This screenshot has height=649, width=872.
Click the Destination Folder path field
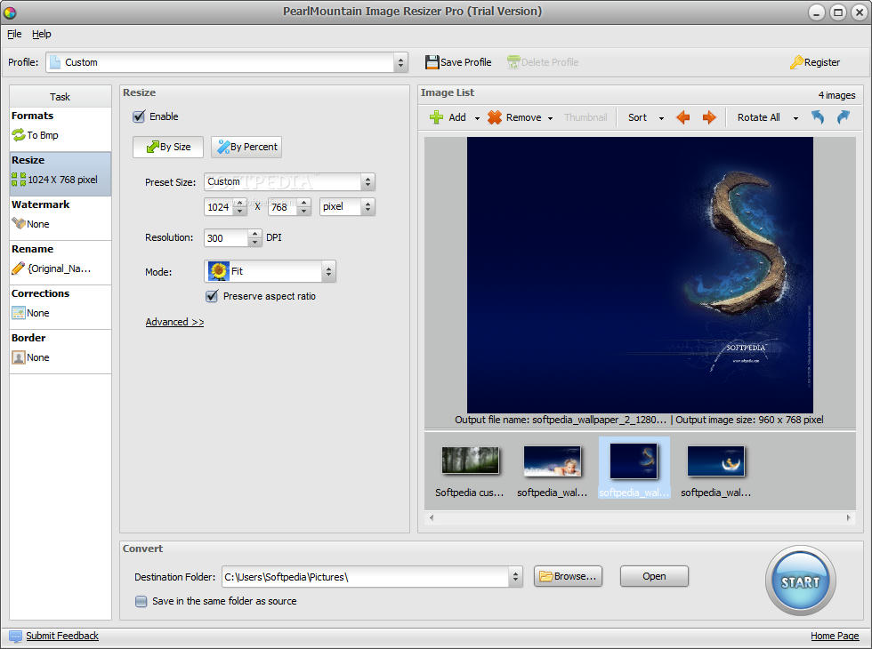click(x=366, y=577)
